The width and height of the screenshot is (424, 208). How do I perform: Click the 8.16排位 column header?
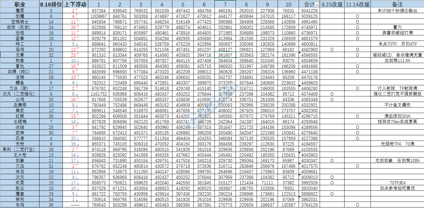(51, 5)
